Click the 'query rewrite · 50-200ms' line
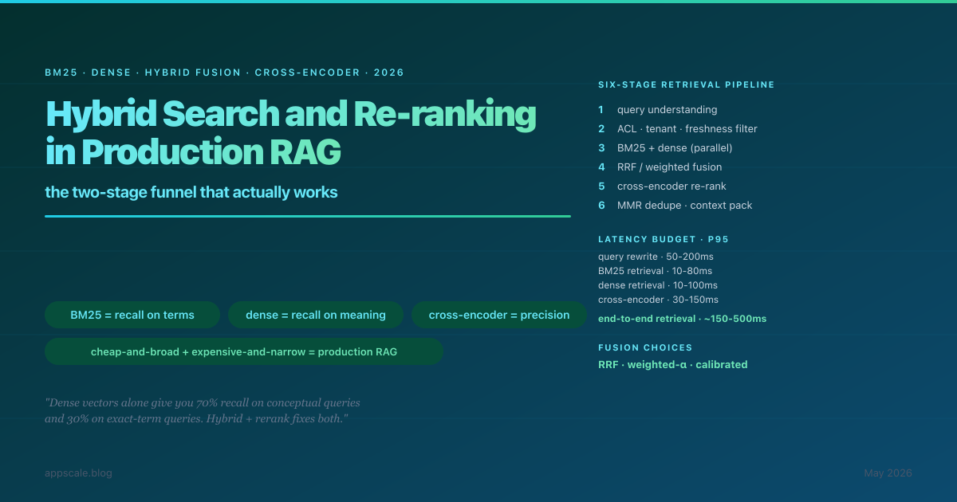Image resolution: width=957 pixels, height=502 pixels. [656, 257]
